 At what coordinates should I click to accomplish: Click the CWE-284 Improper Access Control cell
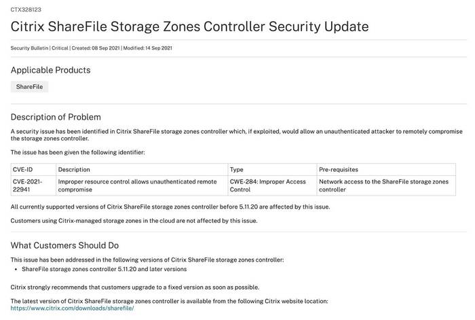click(x=272, y=185)
